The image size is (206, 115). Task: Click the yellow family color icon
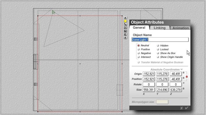tap(125, 21)
